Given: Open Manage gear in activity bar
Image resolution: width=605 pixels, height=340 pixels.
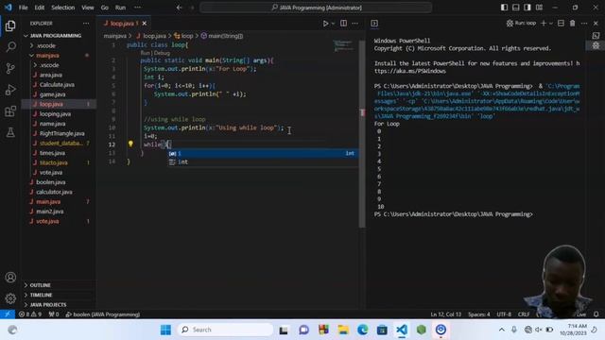Looking at the screenshot, I should click(10, 298).
